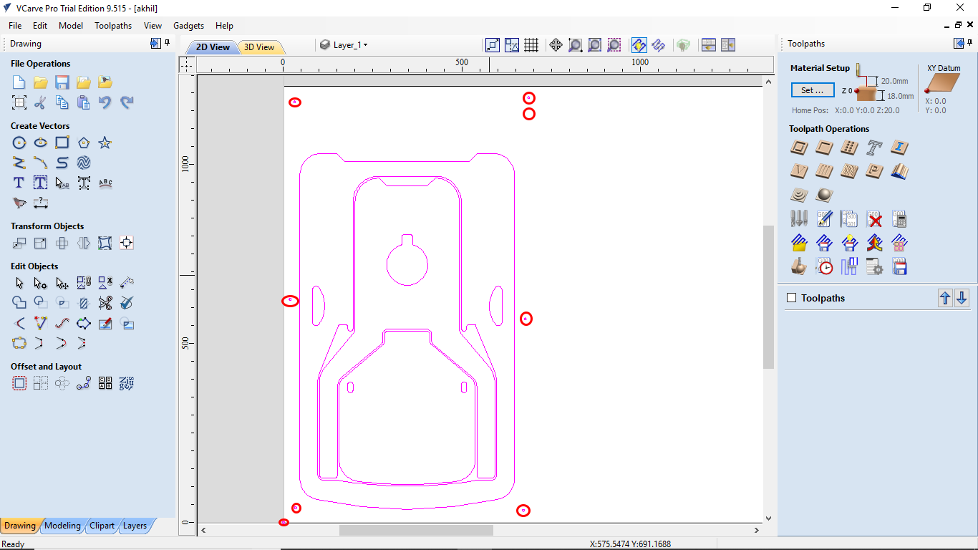Create a Drilling toolpath
Viewport: 978px width, 550px height.
849,148
